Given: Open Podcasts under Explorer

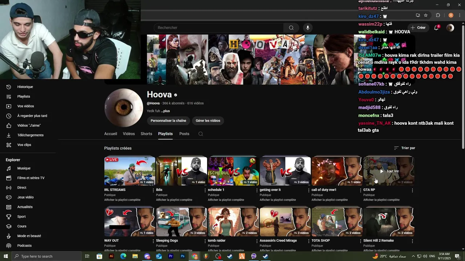Looking at the screenshot, I should (24, 245).
